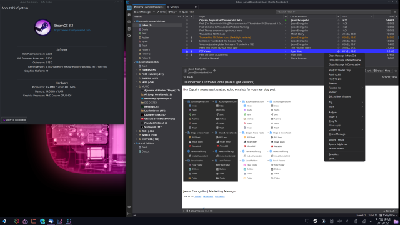Open the steampowered.com link in Info Center
This screenshot has height=225, width=400.
click(72, 30)
